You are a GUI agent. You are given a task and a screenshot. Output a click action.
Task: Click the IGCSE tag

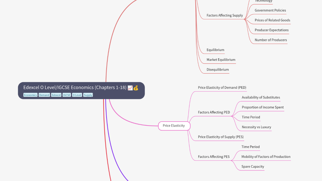pos(67,95)
